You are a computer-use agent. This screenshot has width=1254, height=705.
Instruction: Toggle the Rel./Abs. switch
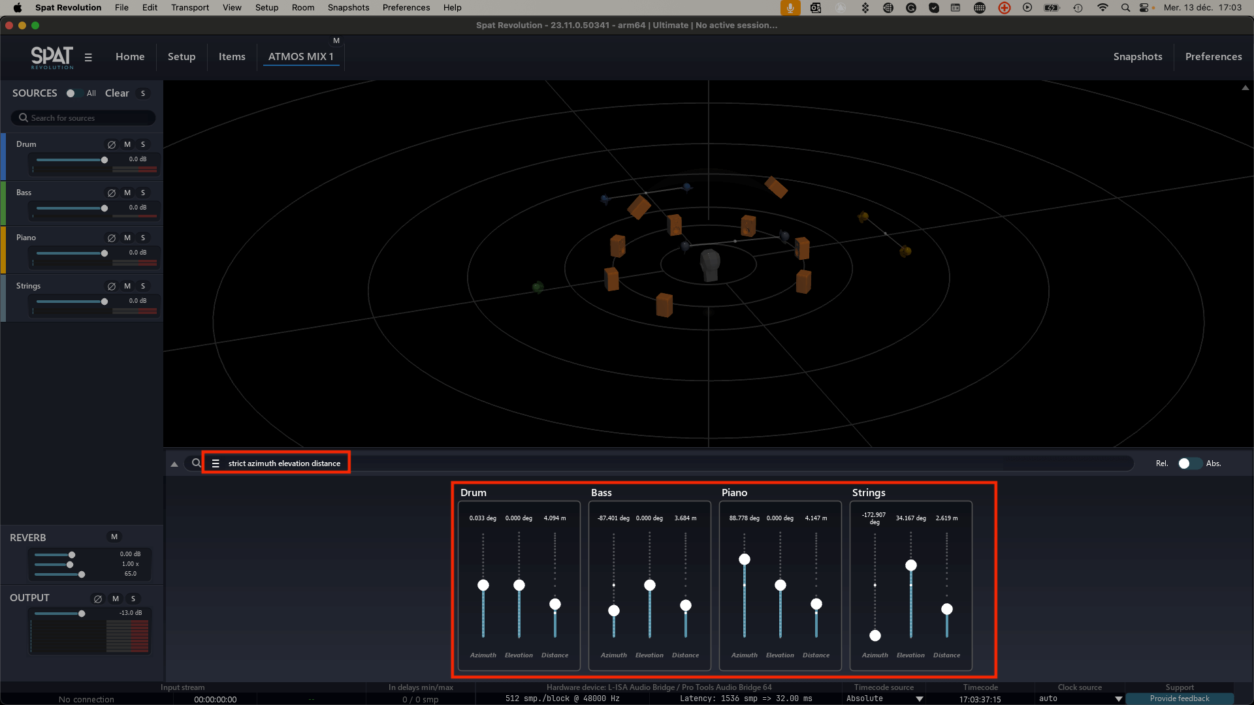click(x=1189, y=463)
